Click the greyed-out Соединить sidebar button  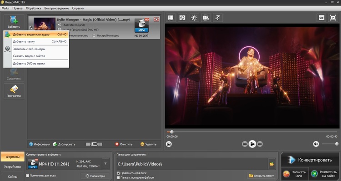tap(14, 75)
